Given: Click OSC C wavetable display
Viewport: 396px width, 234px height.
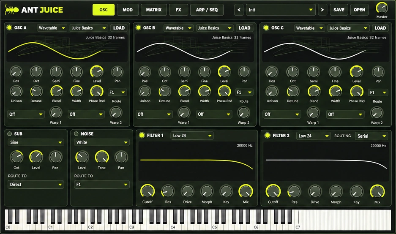Looking at the screenshot, I should click(x=326, y=48).
